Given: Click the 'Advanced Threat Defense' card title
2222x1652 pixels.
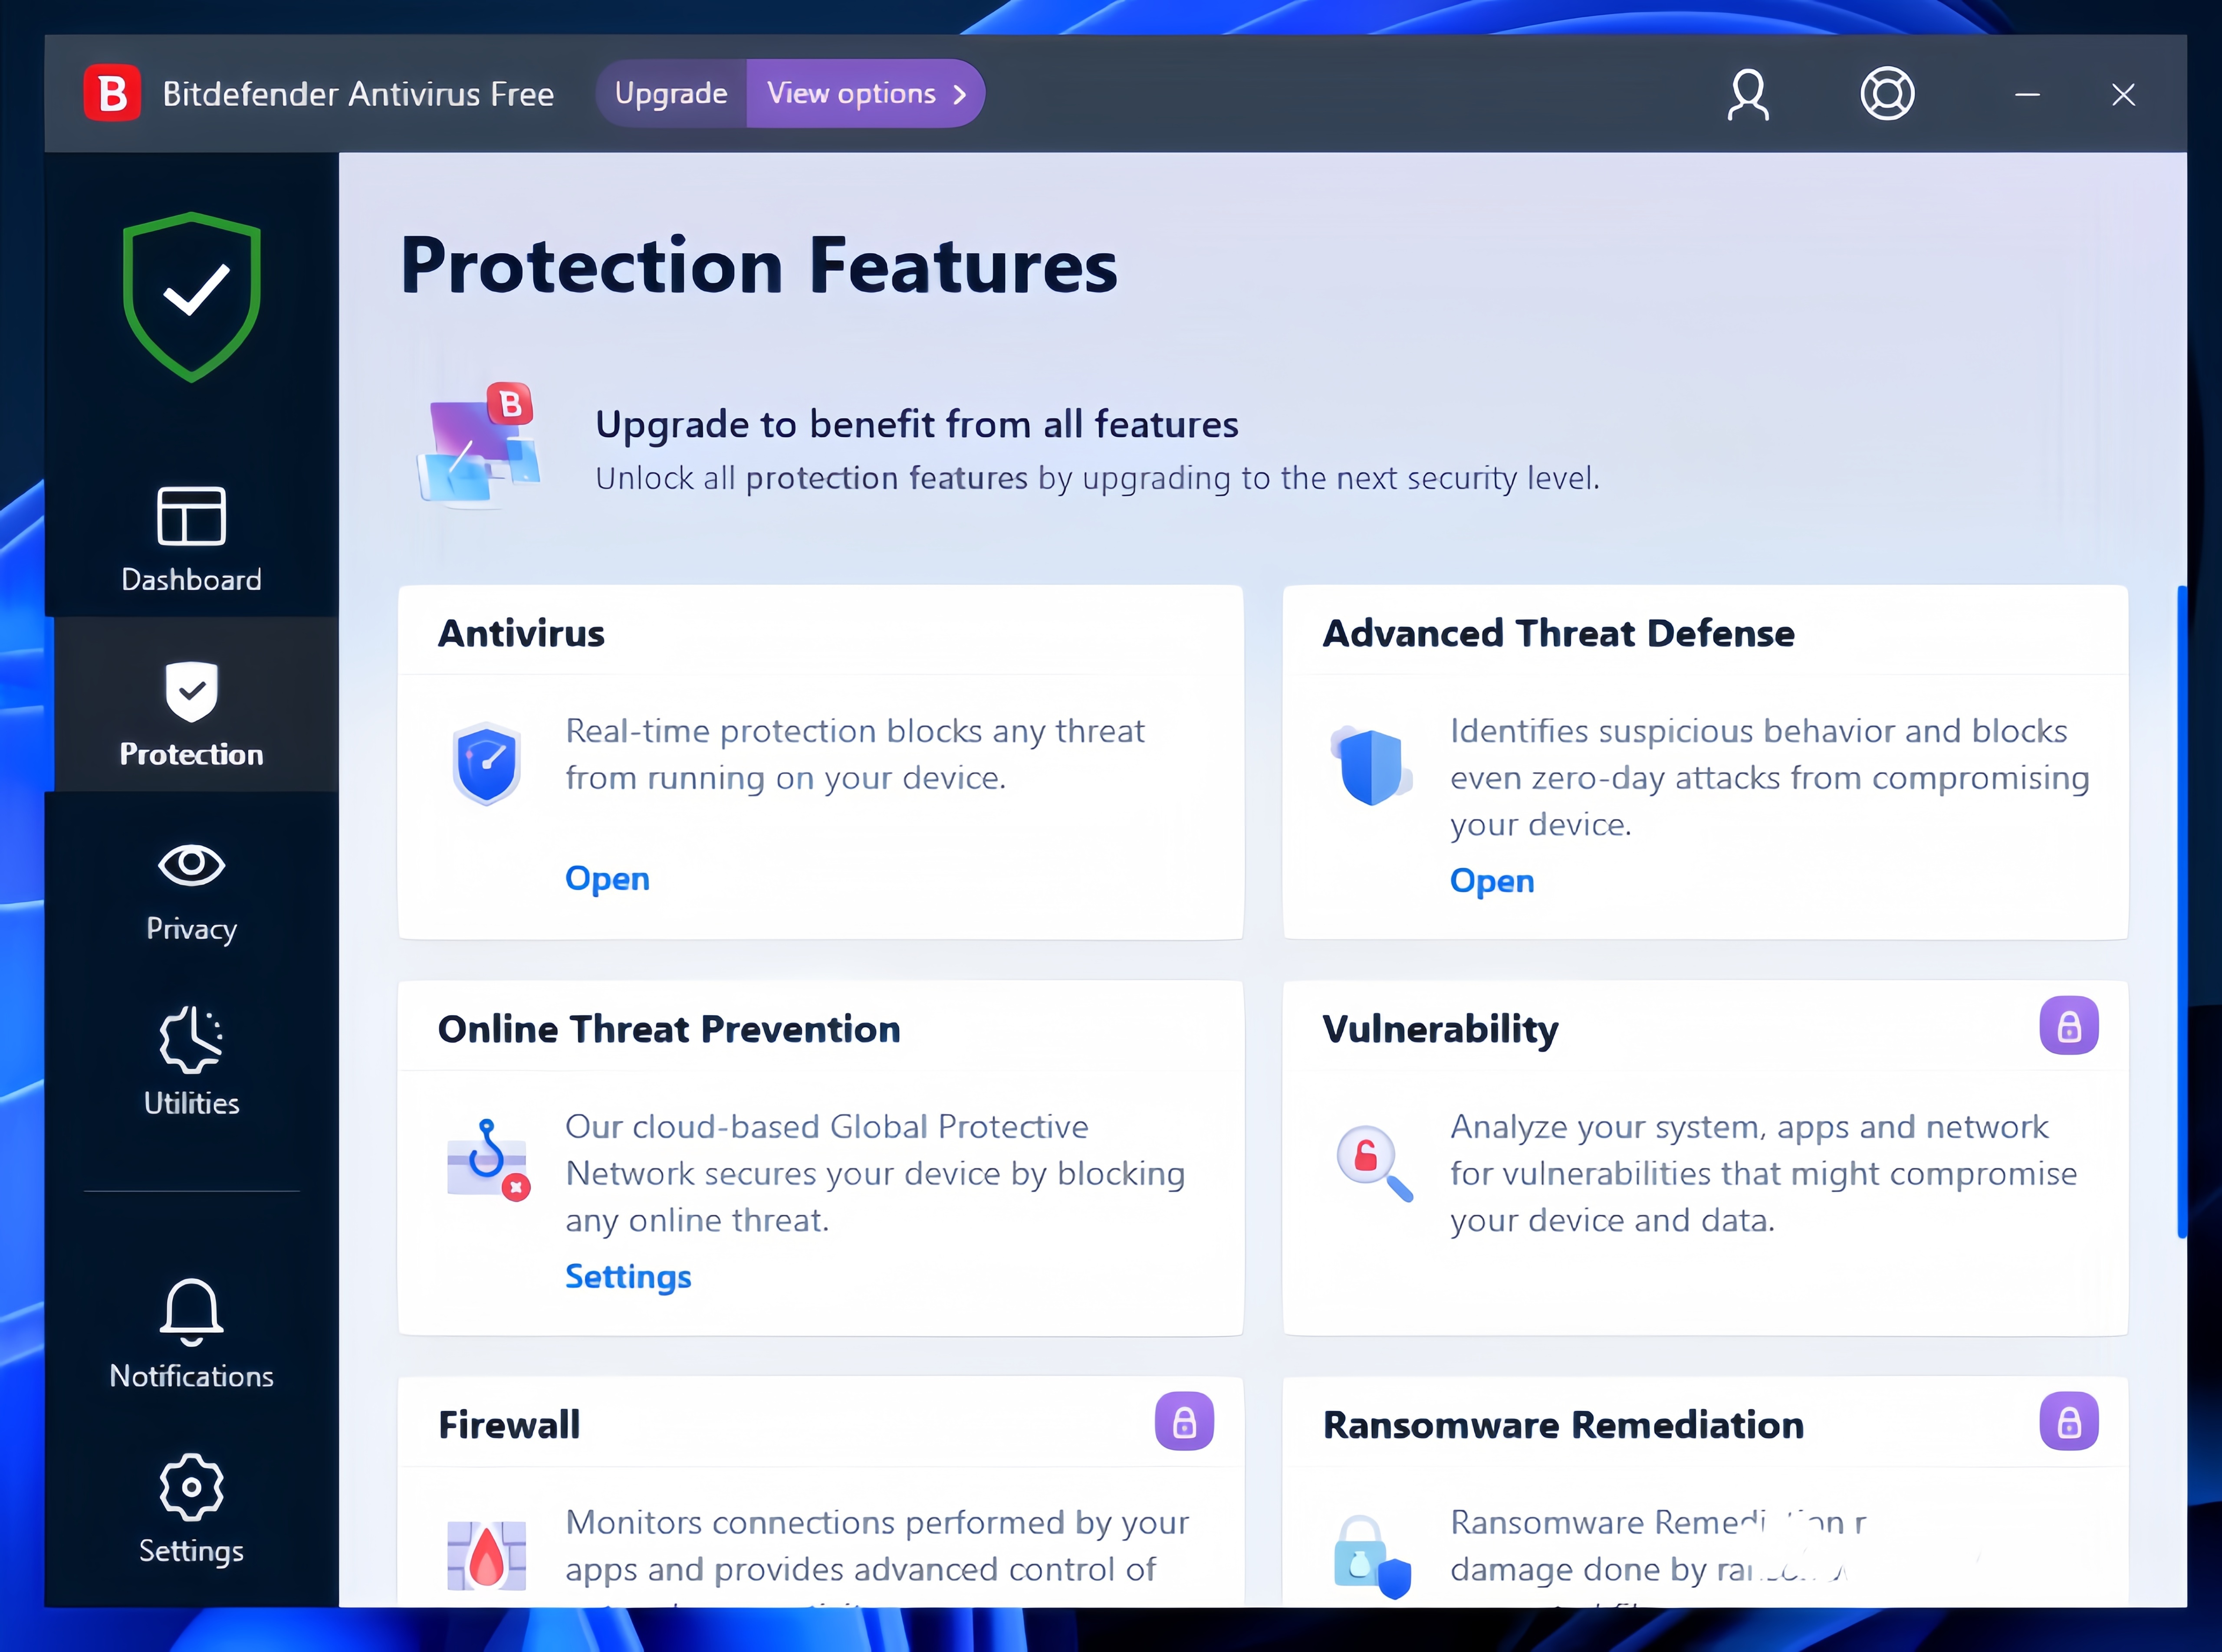Looking at the screenshot, I should click(x=1559, y=633).
